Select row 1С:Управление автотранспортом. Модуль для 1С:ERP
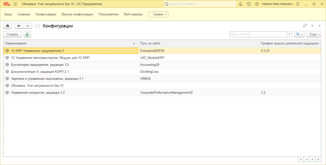Viewport: 326px width, 165px height. coord(162,58)
